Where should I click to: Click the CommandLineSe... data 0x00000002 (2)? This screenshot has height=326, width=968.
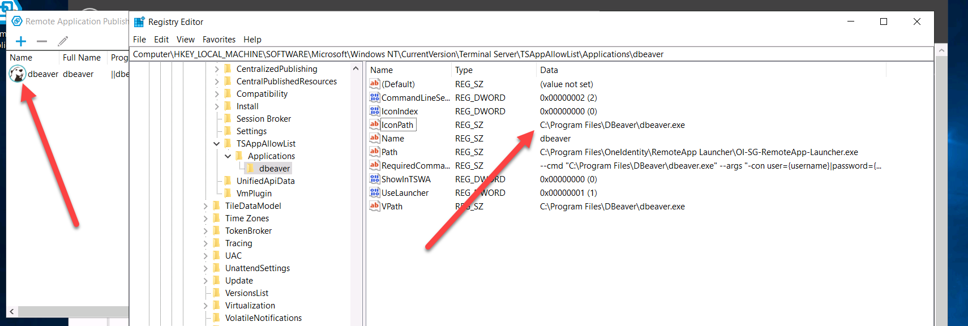pos(568,98)
